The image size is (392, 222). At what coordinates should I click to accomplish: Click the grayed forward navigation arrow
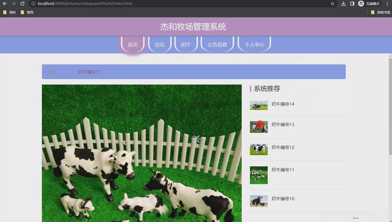pos(14,4)
